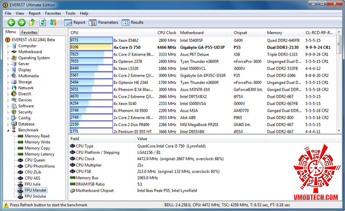
Task: Click the Up level arrow icon
Action: [x=32, y=22]
